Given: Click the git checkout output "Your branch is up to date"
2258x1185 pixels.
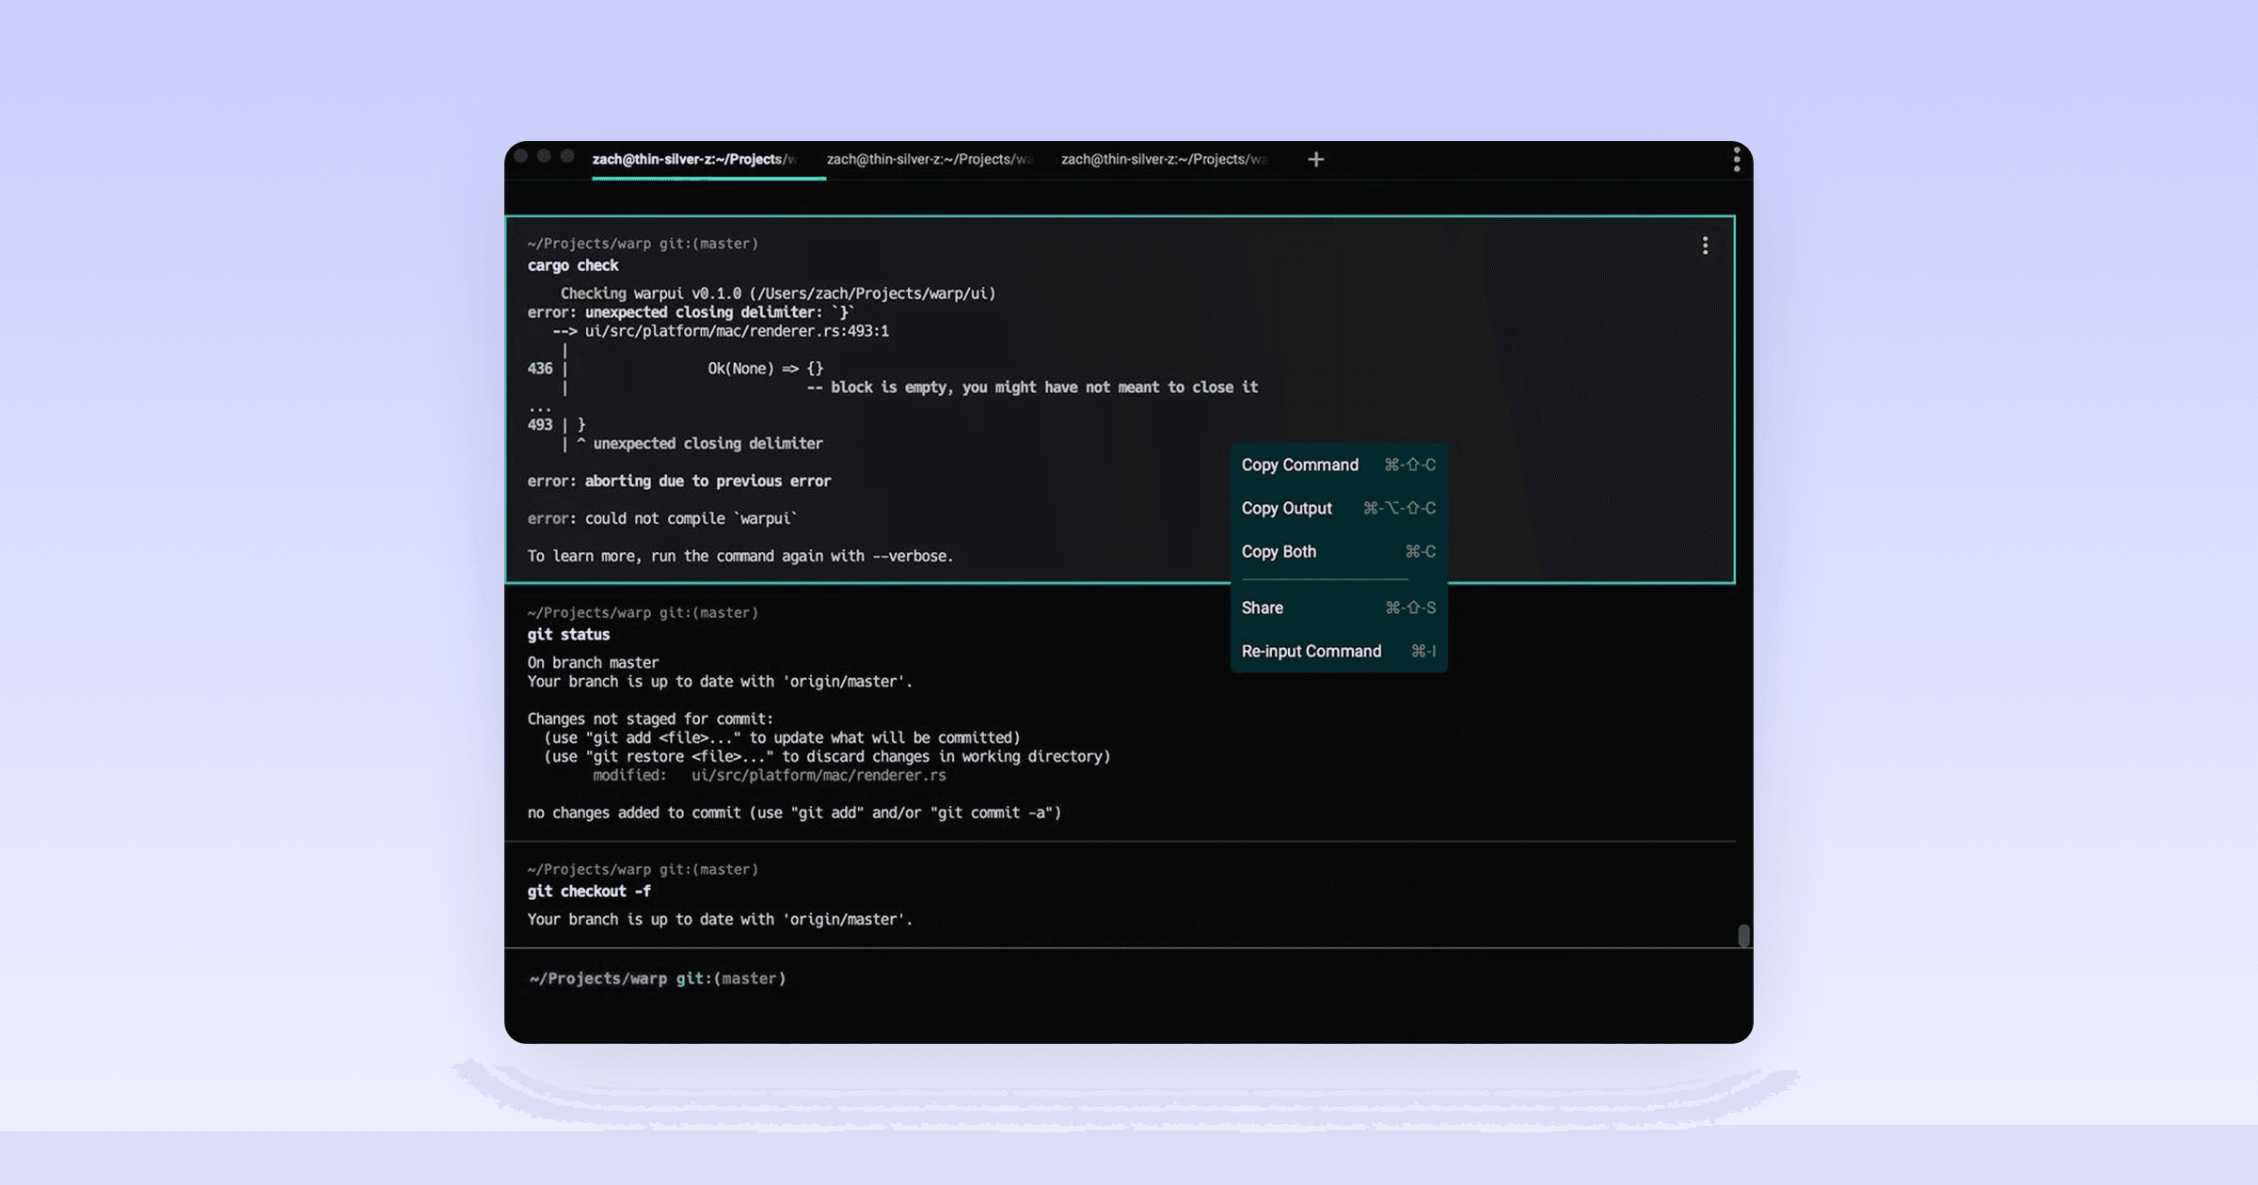Looking at the screenshot, I should [720, 920].
